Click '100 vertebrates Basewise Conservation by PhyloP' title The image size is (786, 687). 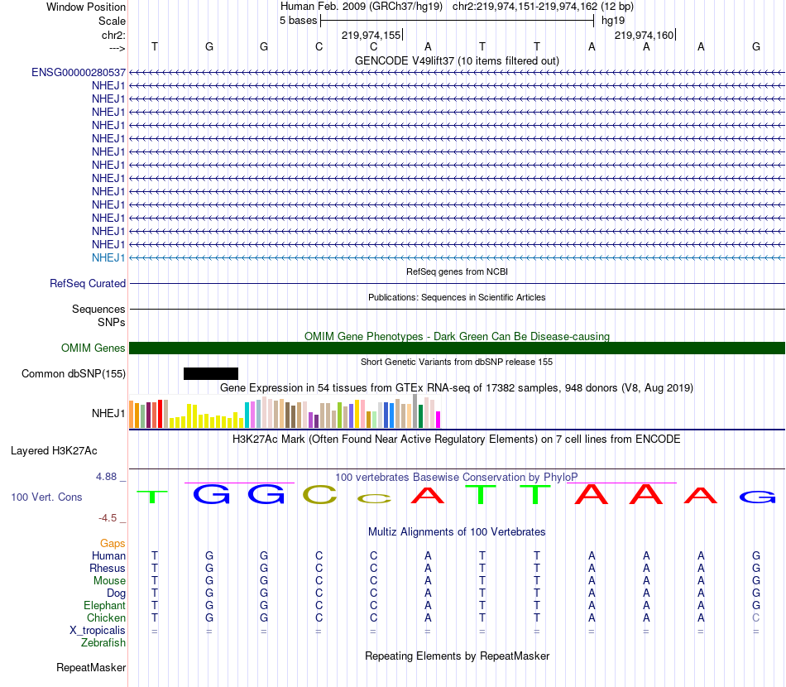click(x=457, y=478)
